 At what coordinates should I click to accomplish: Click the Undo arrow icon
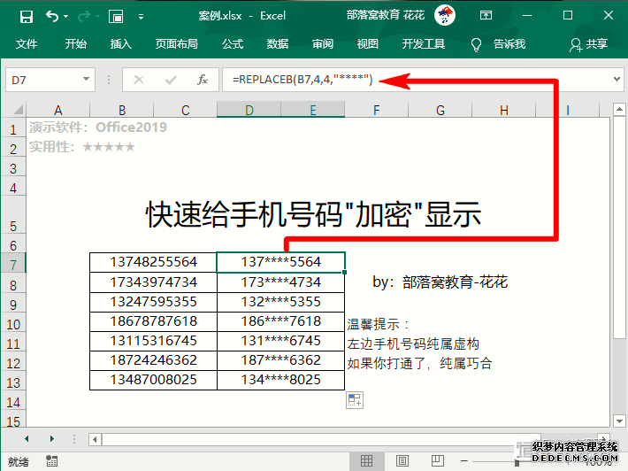(x=52, y=16)
